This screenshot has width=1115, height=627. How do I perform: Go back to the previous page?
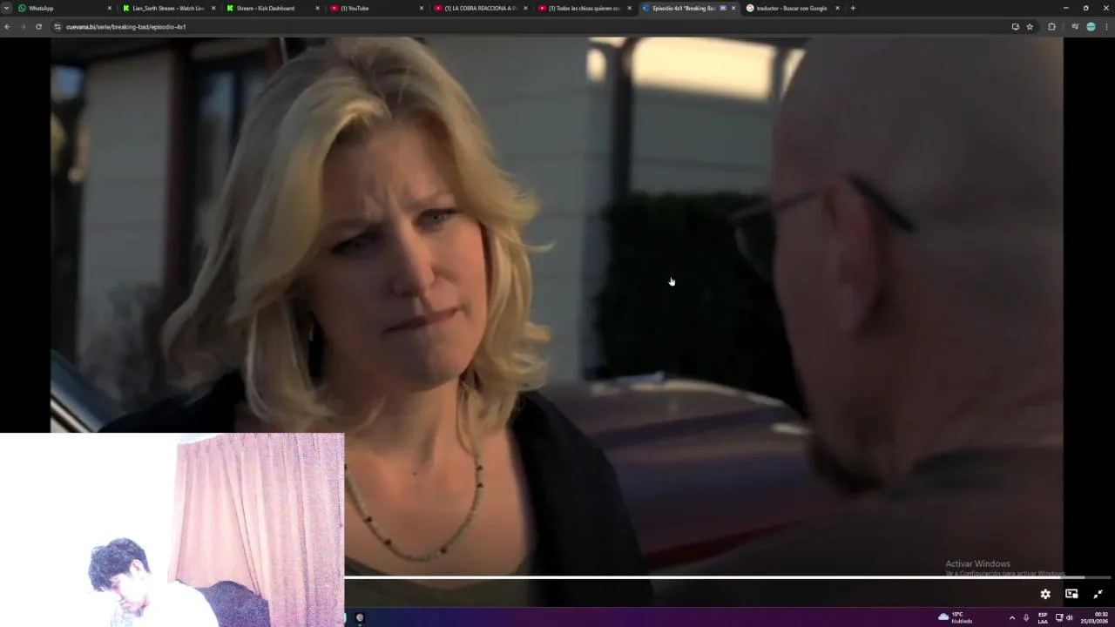pos(8,26)
